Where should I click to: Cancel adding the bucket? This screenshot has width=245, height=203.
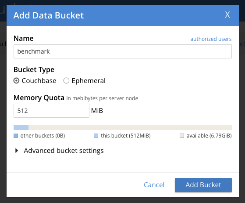[x=154, y=185]
